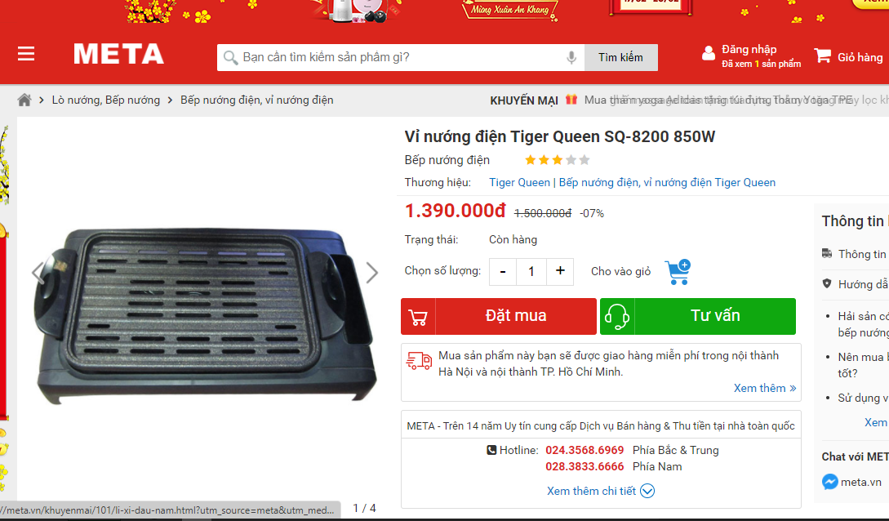This screenshot has height=521, width=889.
Task: Open the hamburger menu icon
Action: click(26, 54)
